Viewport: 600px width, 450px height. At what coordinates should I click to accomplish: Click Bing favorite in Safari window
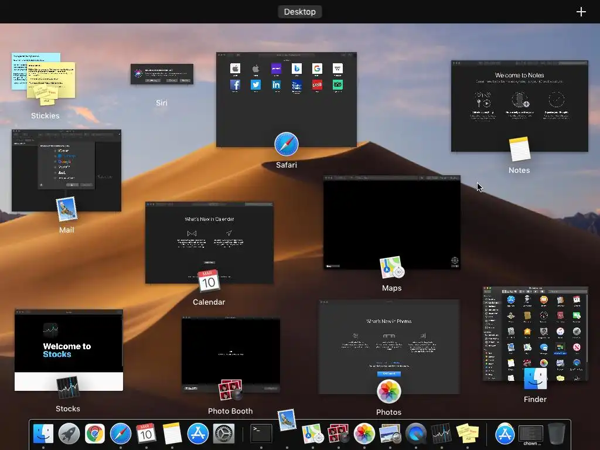(296, 68)
